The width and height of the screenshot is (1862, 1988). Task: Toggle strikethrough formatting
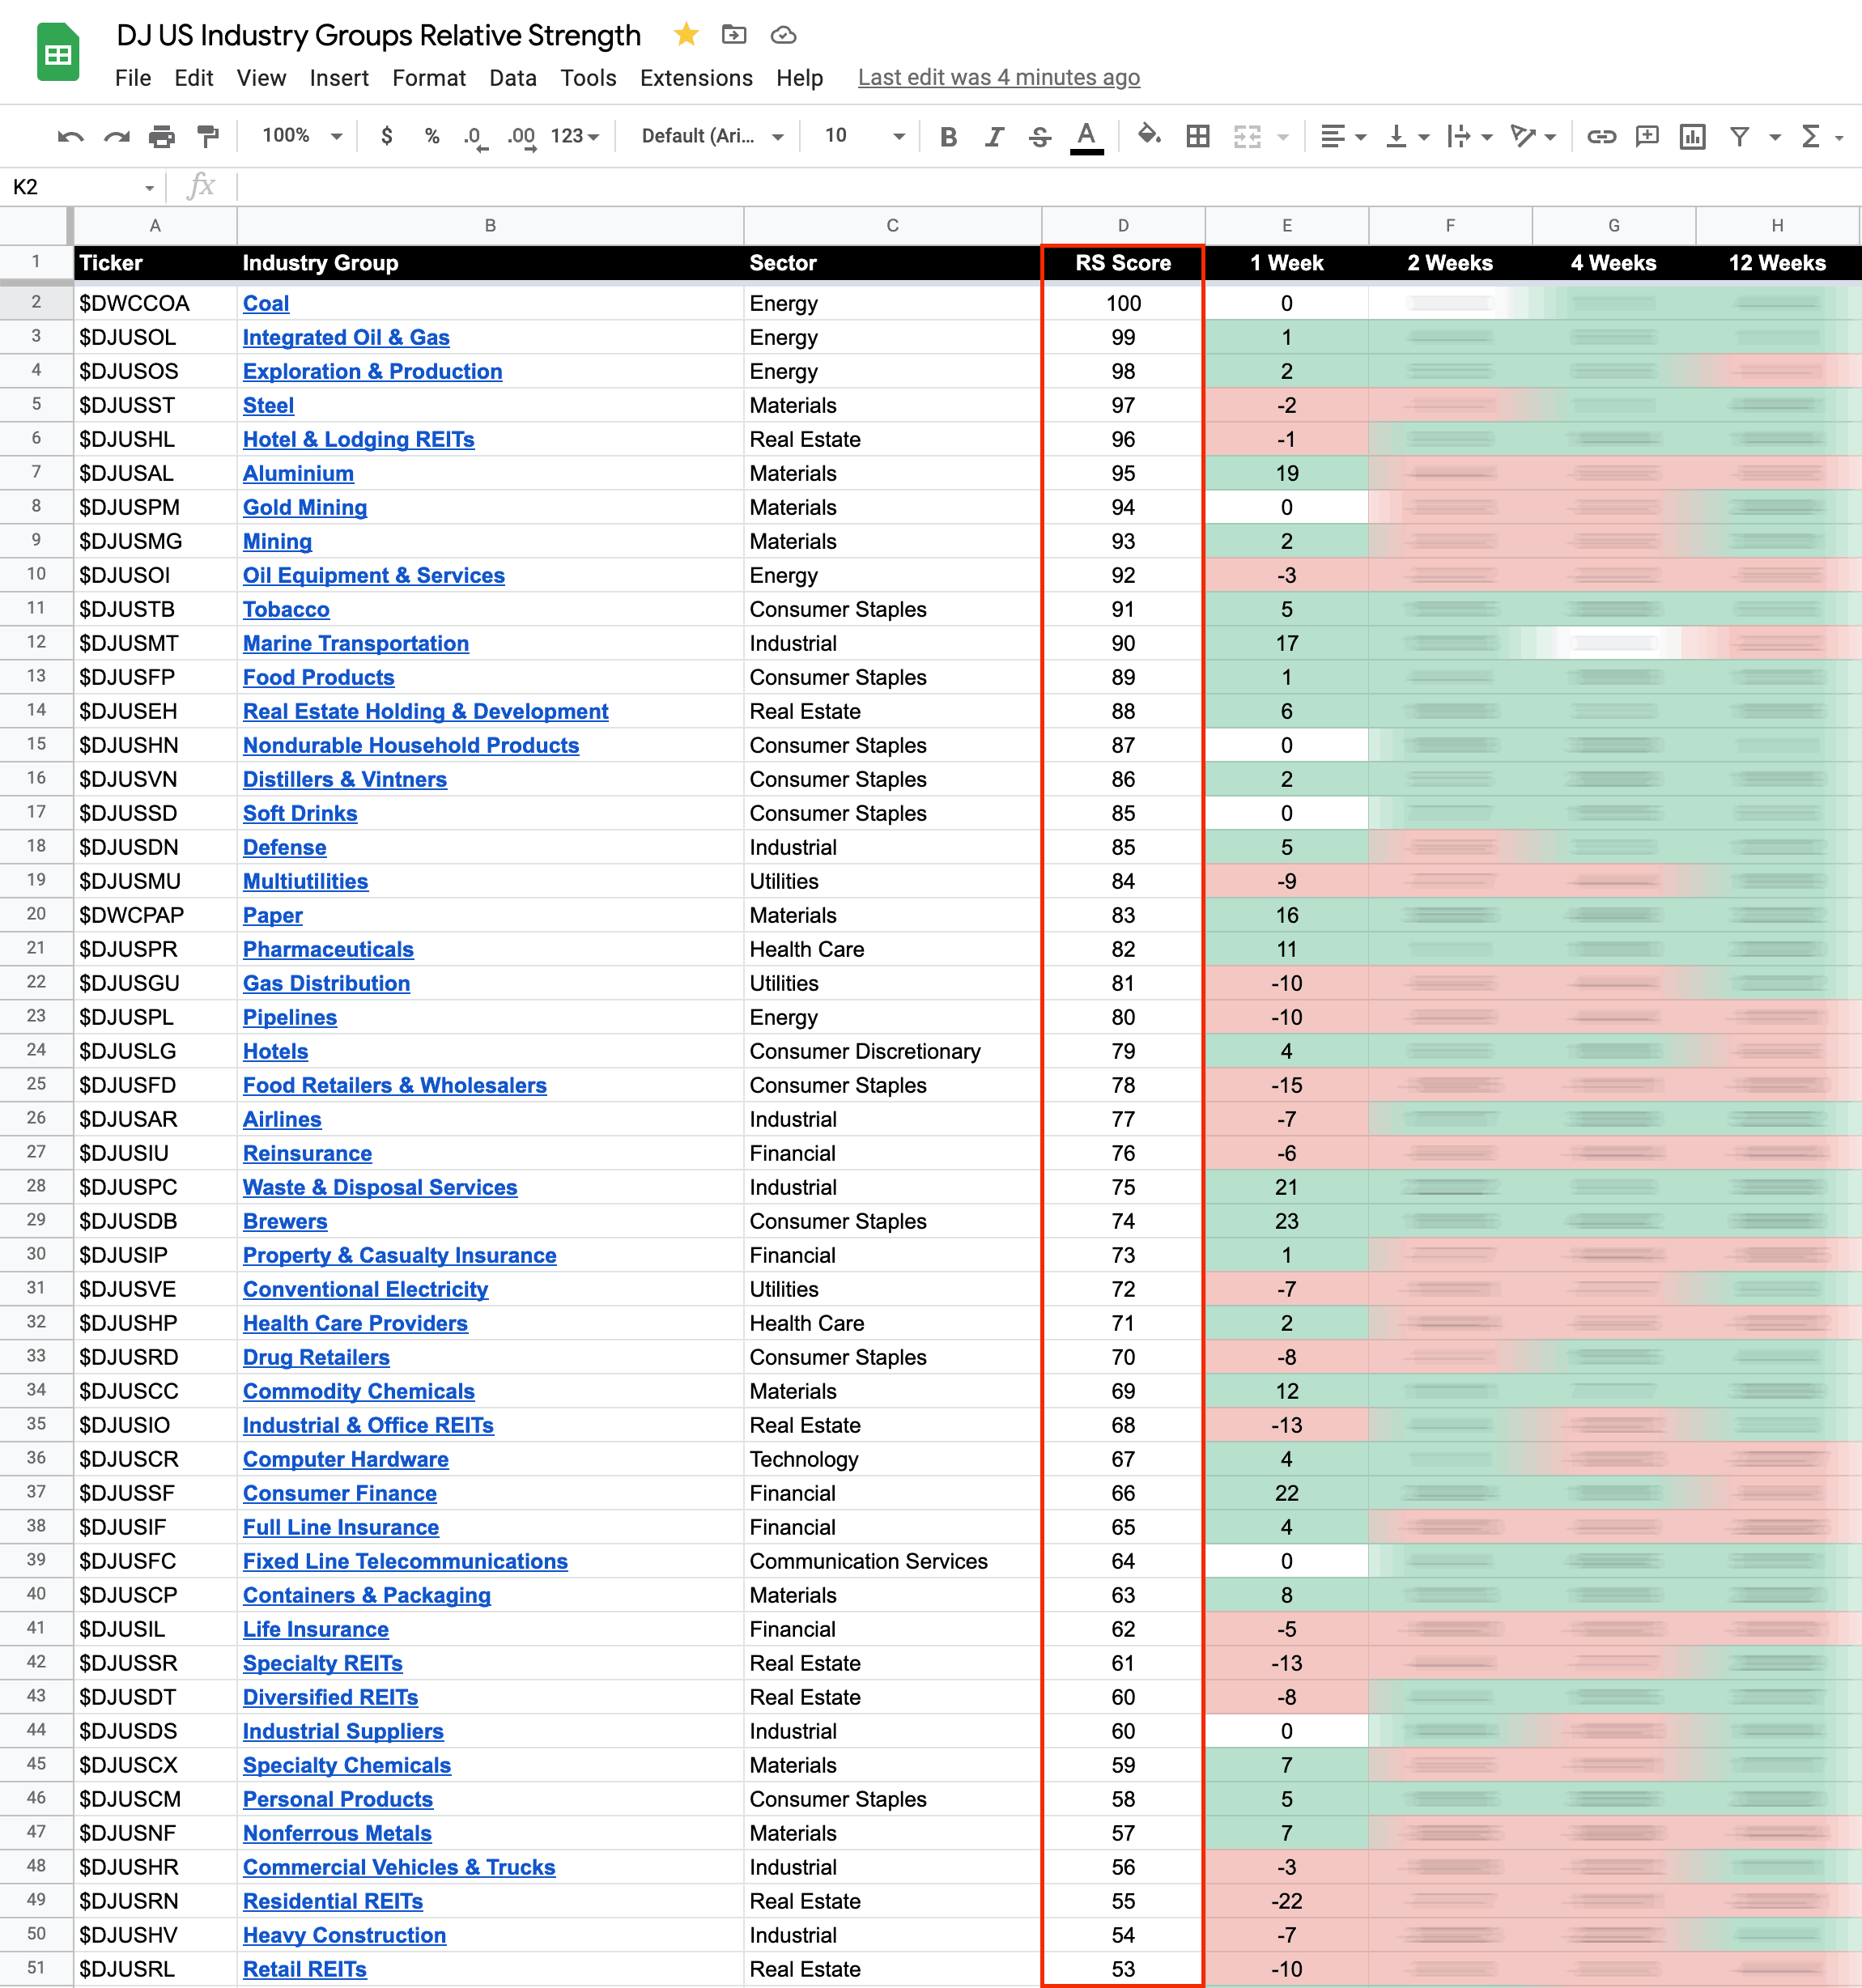(x=1040, y=136)
